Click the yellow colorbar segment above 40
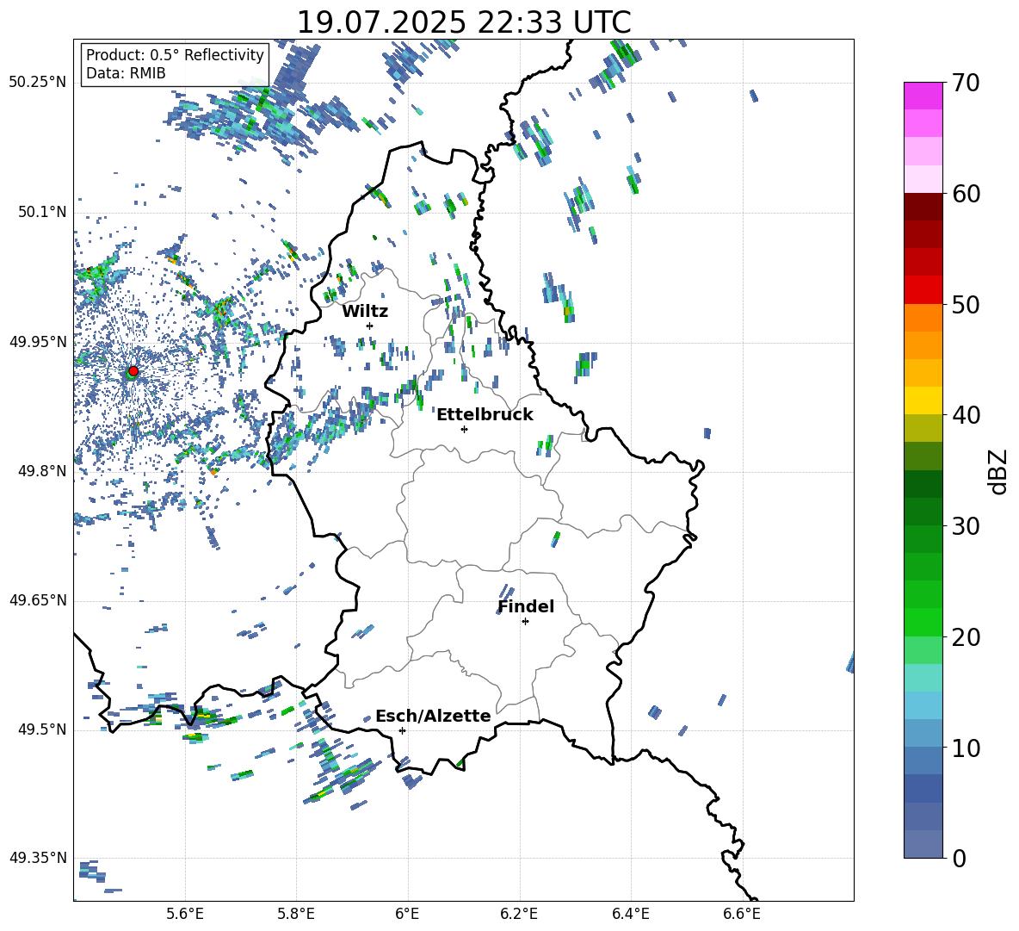The width and height of the screenshot is (1019, 931). (x=923, y=400)
